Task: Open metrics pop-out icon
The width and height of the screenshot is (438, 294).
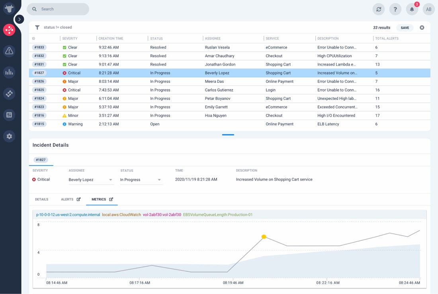Action: (x=111, y=199)
